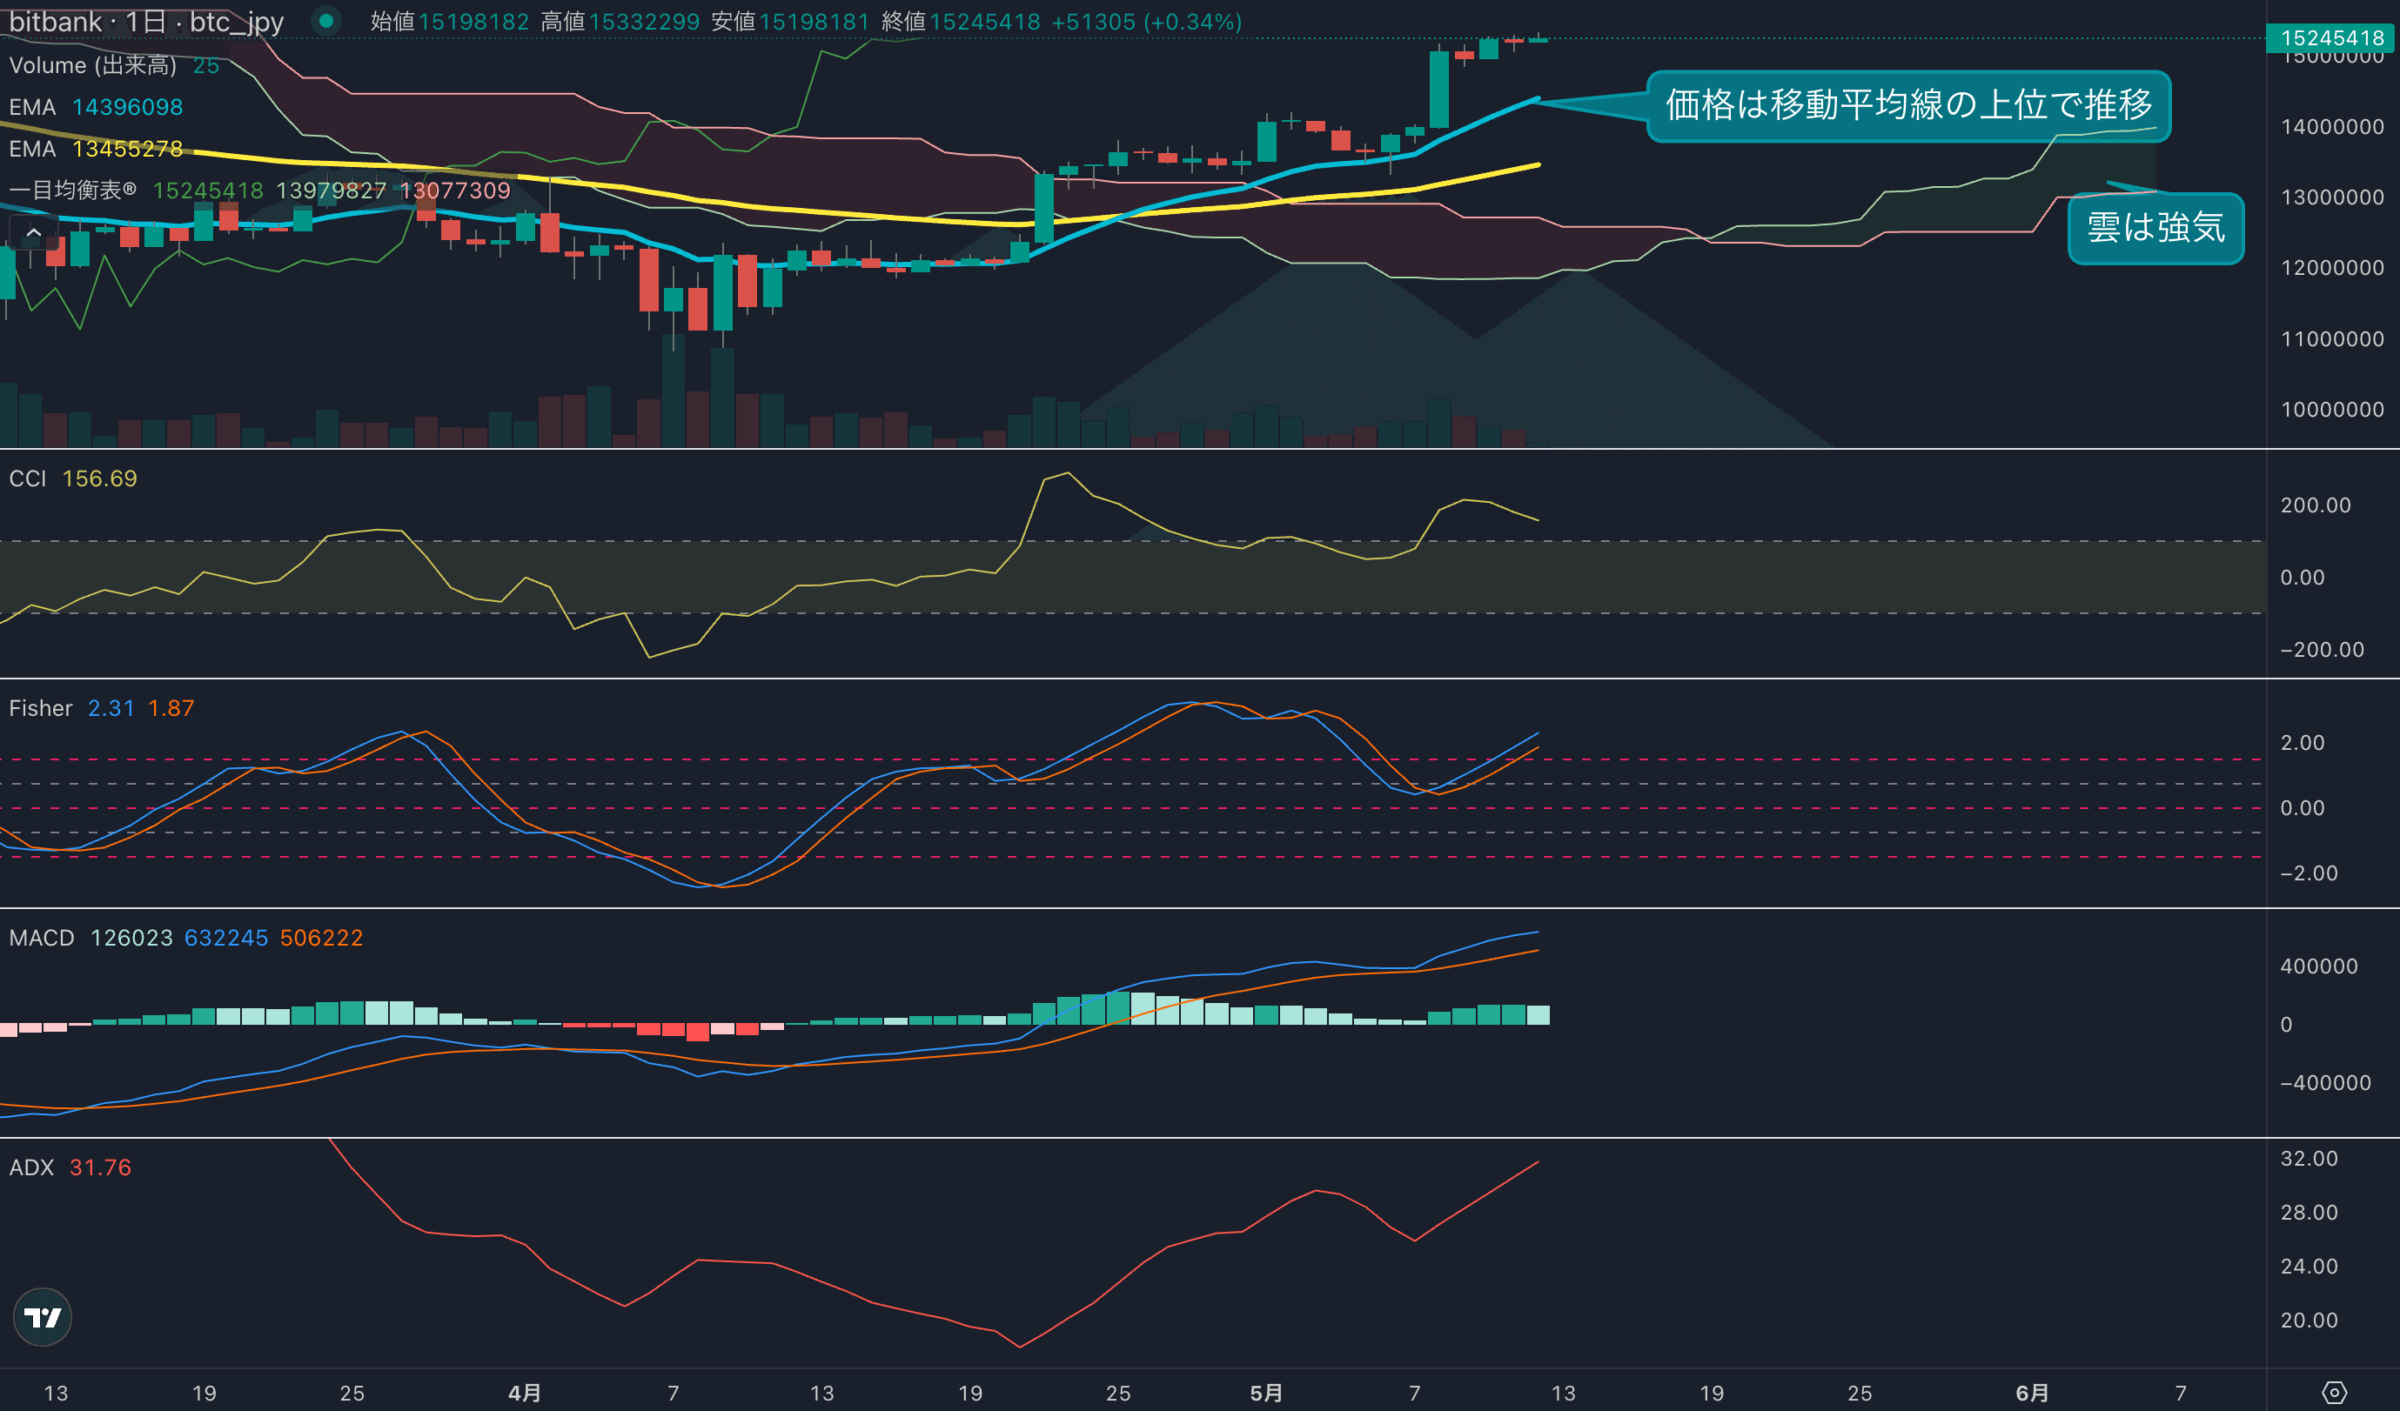Viewport: 2400px width, 1411px height.
Task: Click the MACD indicator label
Action: pyautogui.click(x=42, y=938)
